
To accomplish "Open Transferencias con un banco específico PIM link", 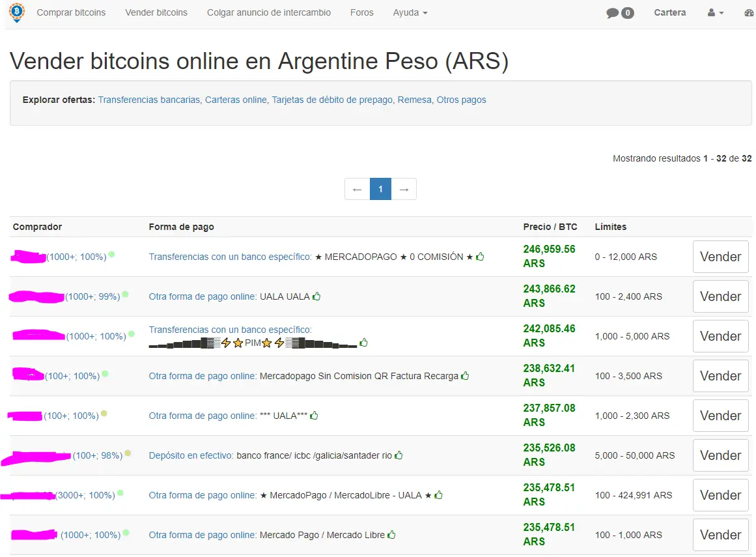I will 230,330.
